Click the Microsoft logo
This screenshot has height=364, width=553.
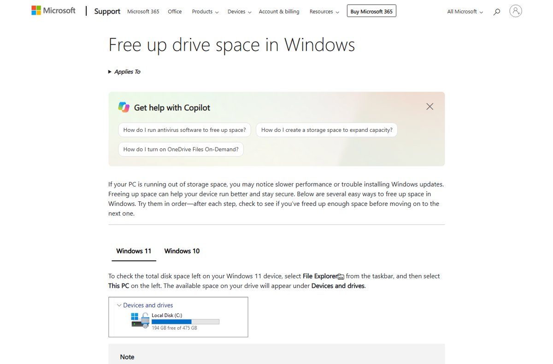click(x=53, y=11)
